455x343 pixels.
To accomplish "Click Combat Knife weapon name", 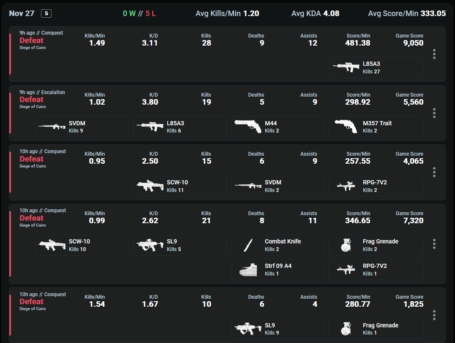I will (283, 241).
